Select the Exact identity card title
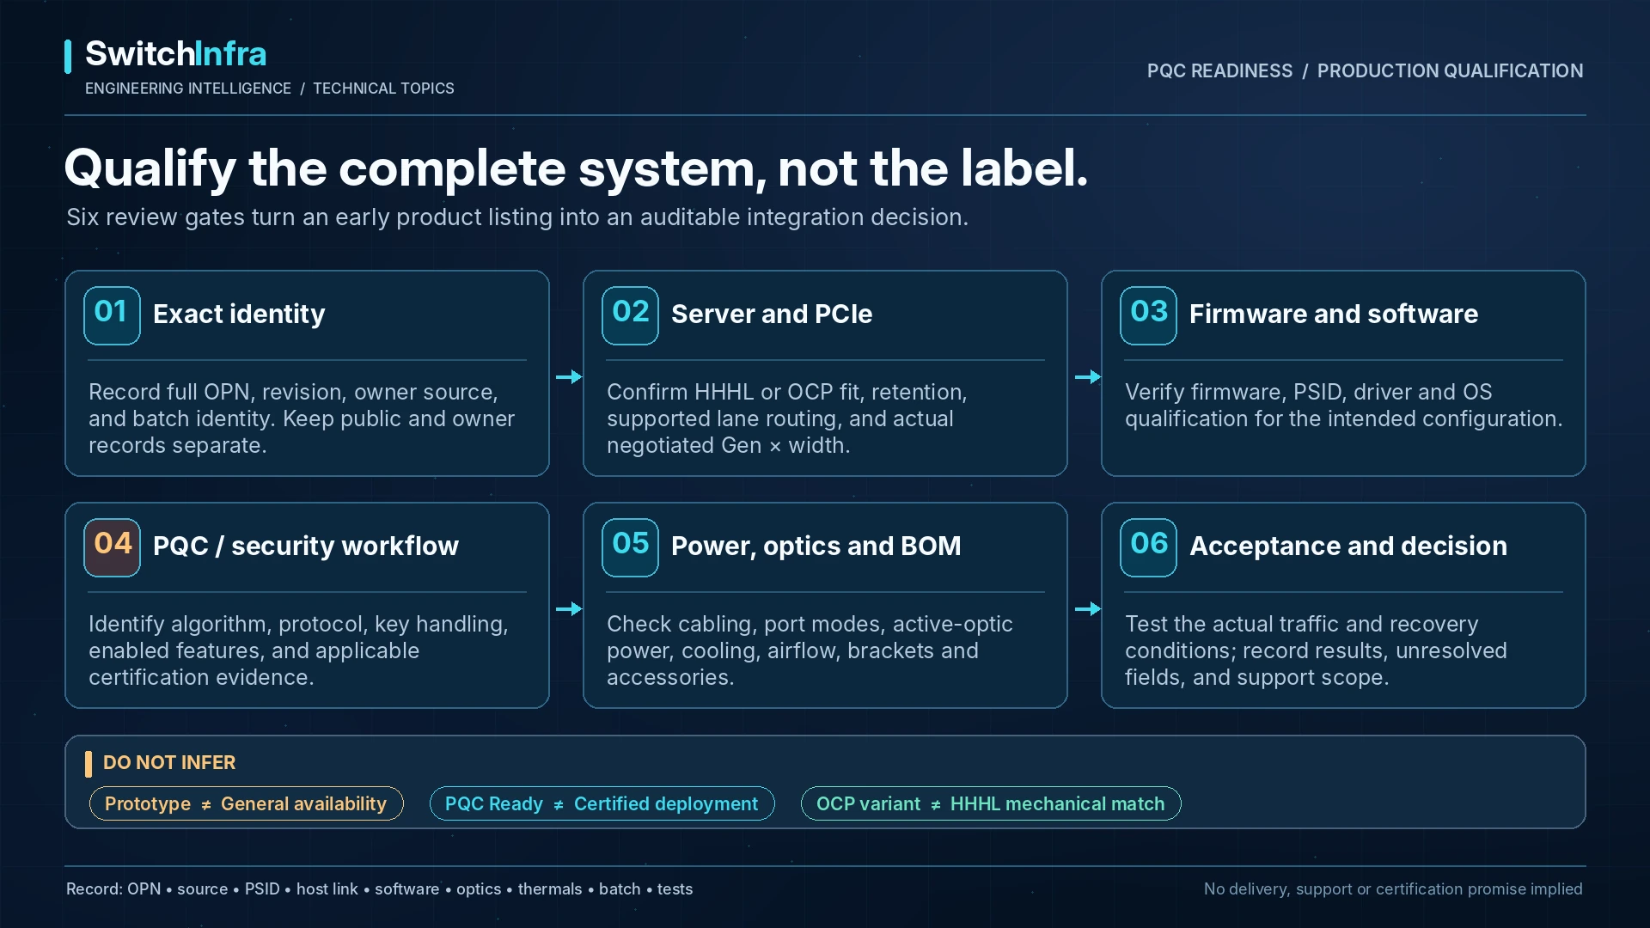Screen dimensions: 1650x928 point(239,314)
